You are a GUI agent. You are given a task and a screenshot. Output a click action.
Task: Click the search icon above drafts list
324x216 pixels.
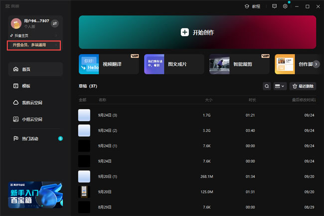(267, 86)
